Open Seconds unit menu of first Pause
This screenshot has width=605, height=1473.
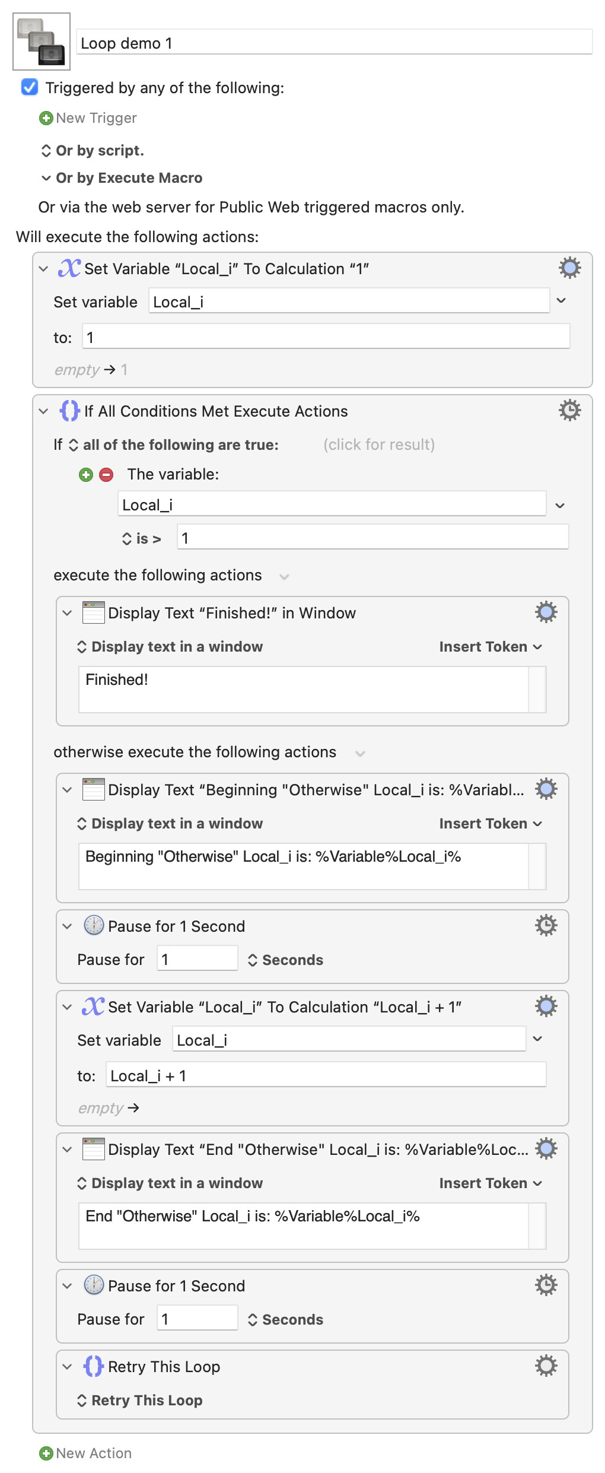coord(285,960)
